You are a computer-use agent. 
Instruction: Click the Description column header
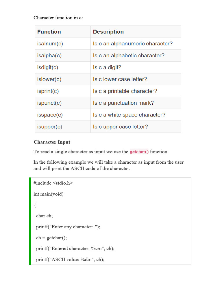tap(108, 32)
